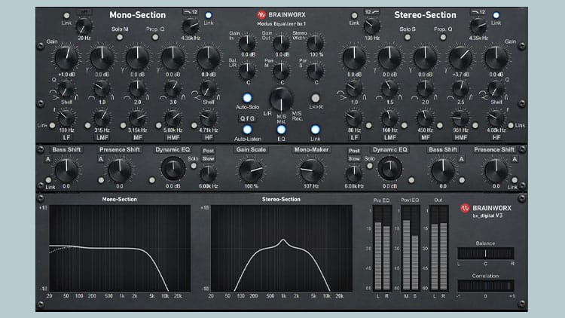The width and height of the screenshot is (565, 318).
Task: Click the Gain Scale knob showing 100 %
Action: [251, 170]
